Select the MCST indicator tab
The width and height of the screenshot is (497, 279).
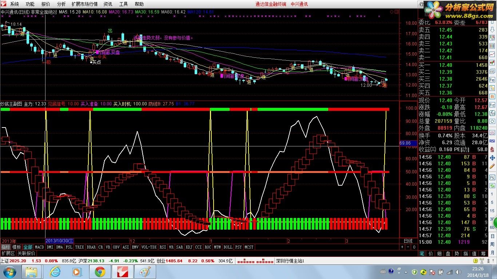point(249,247)
